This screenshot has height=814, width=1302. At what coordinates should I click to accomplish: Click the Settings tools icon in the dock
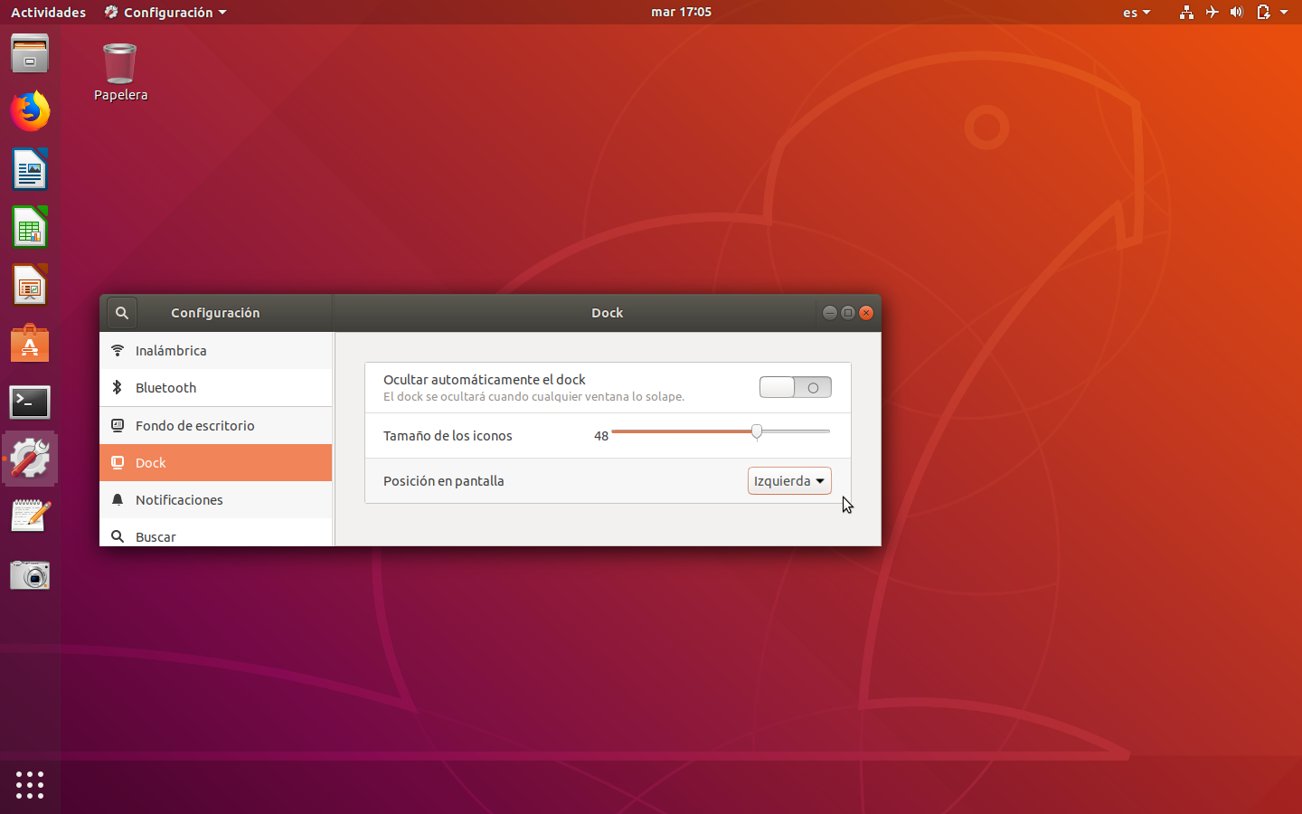tap(30, 459)
